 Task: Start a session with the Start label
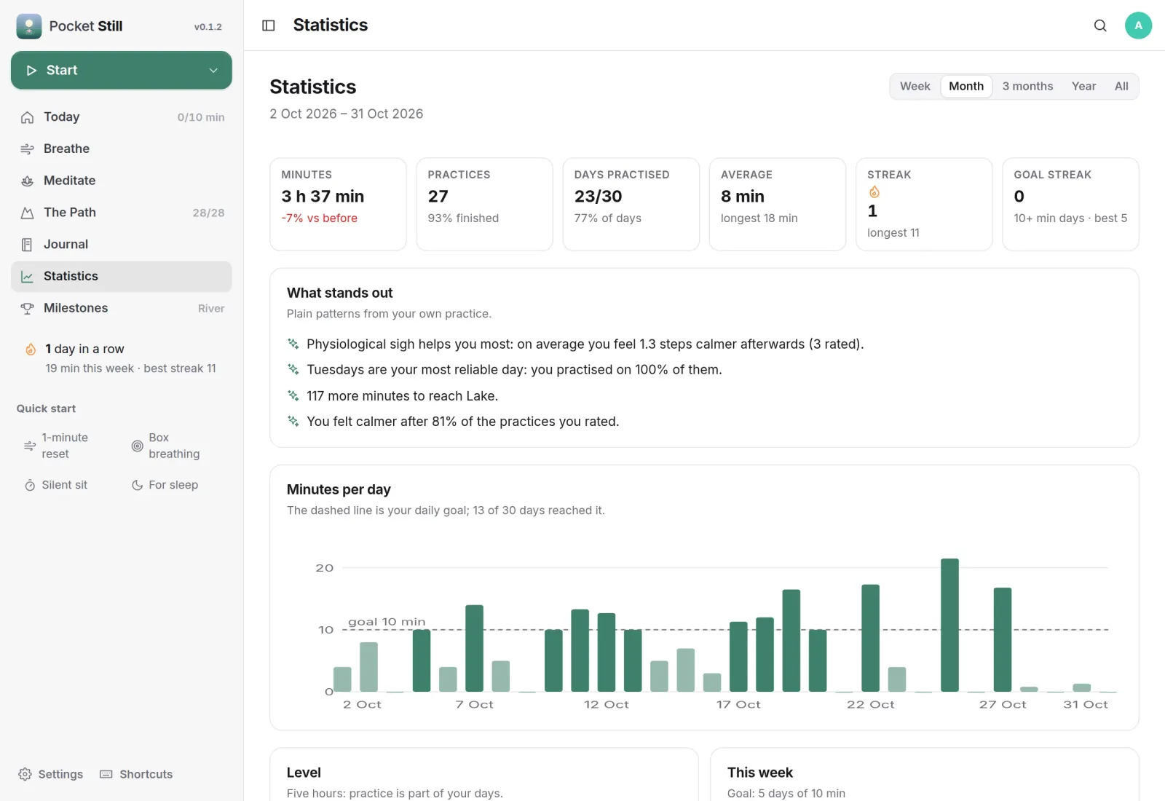click(x=62, y=71)
